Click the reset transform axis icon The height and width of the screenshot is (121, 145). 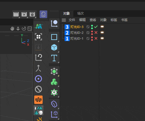point(38,57)
